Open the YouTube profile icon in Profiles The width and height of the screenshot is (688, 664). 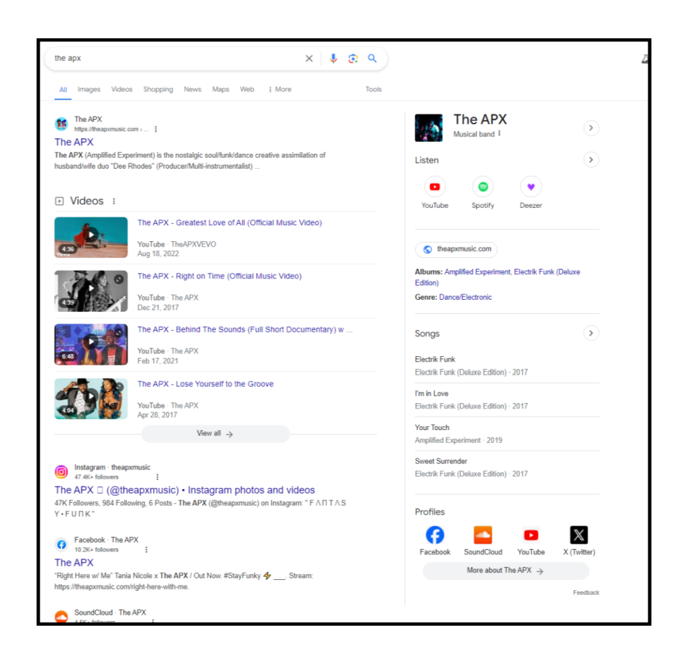pyautogui.click(x=531, y=535)
